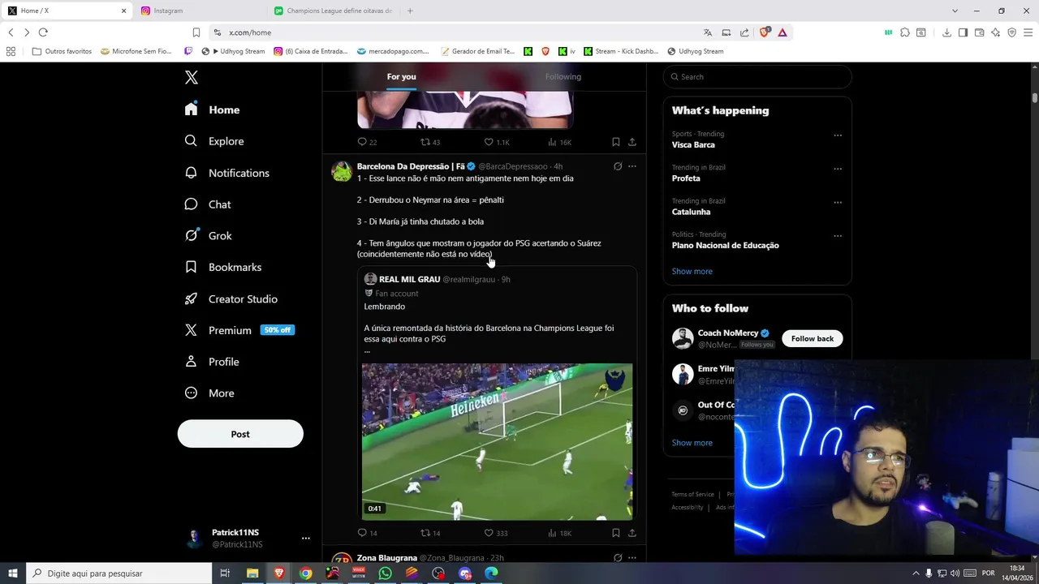
Task: Open the mercadopago bookmark
Action: pyautogui.click(x=393, y=51)
